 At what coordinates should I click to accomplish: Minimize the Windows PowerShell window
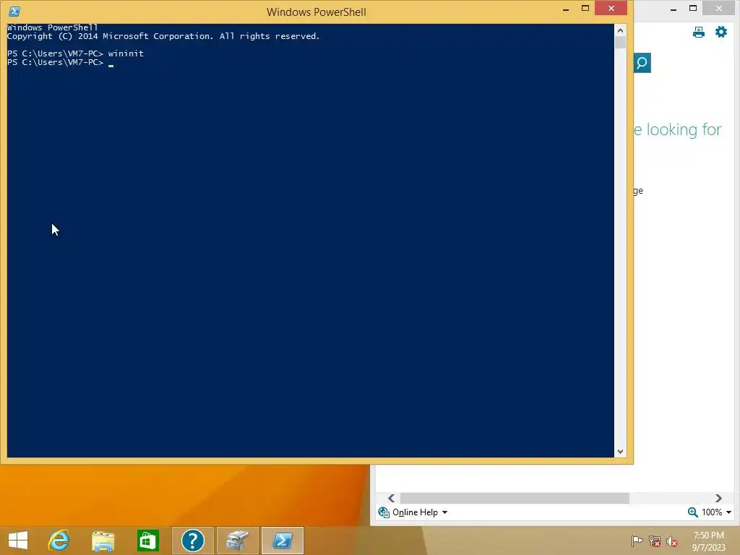tap(565, 9)
